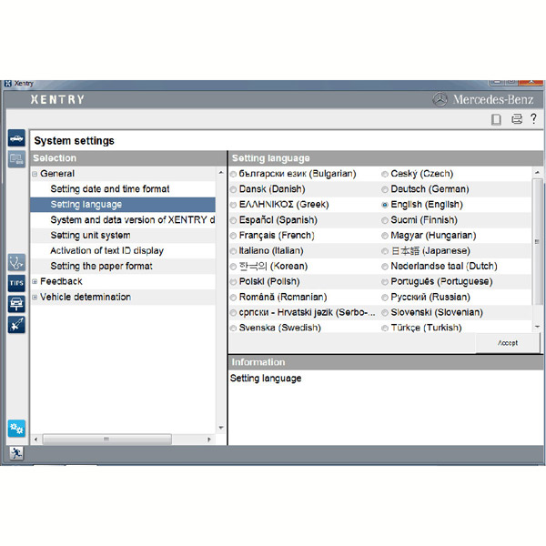The image size is (546, 546).
Task: Select Português (Portuguese) radio button
Action: coord(385,282)
